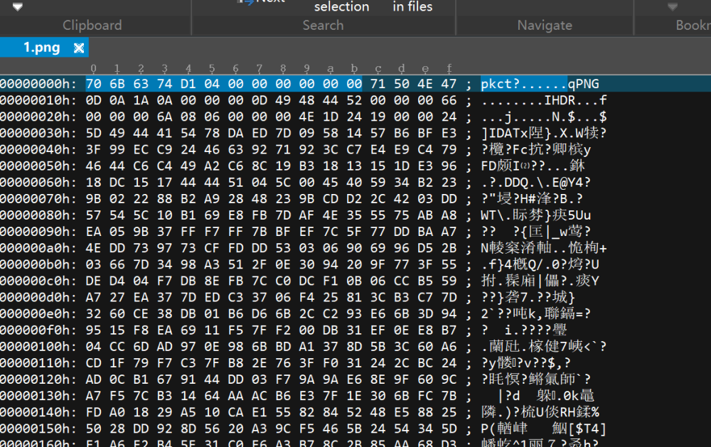
Task: Click the 00000010h offset address
Action: [38, 101]
